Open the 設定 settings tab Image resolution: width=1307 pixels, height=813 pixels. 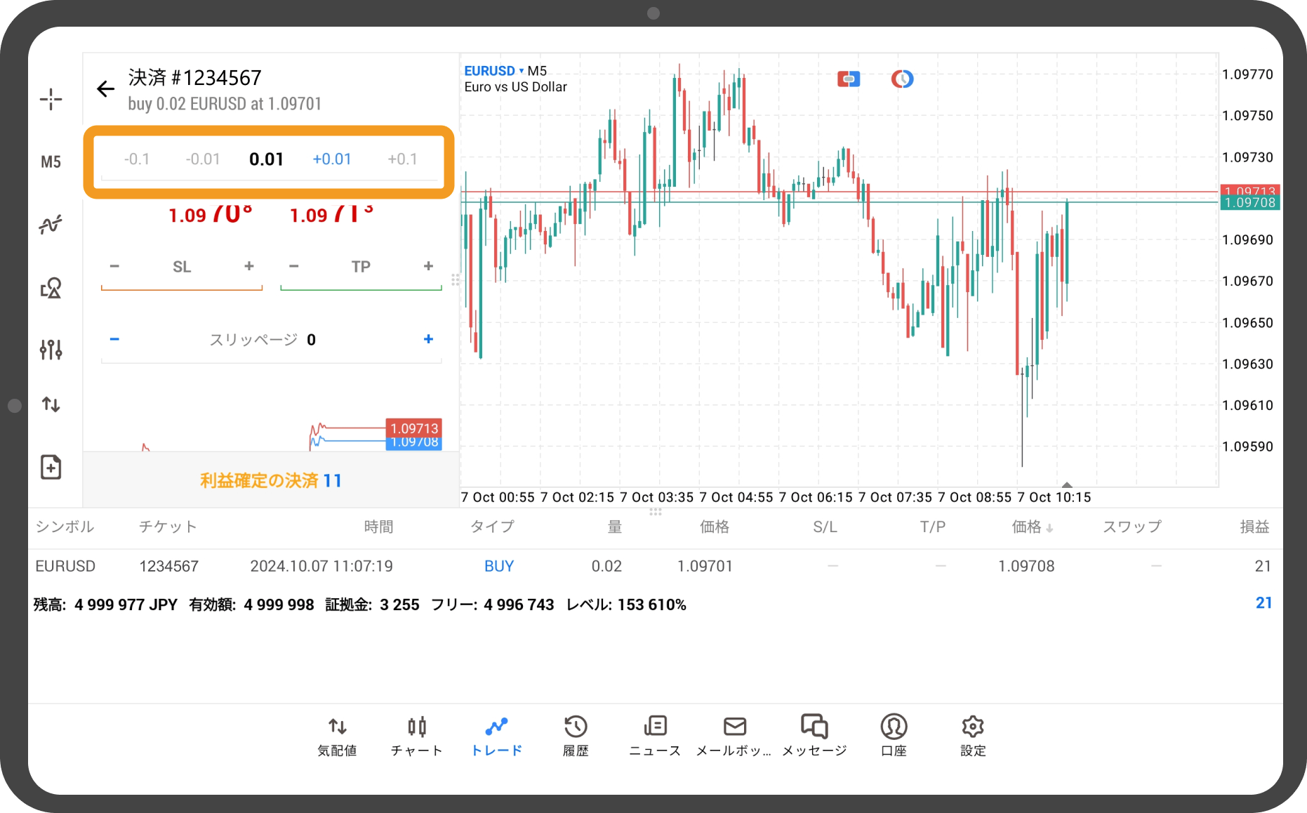(x=973, y=736)
